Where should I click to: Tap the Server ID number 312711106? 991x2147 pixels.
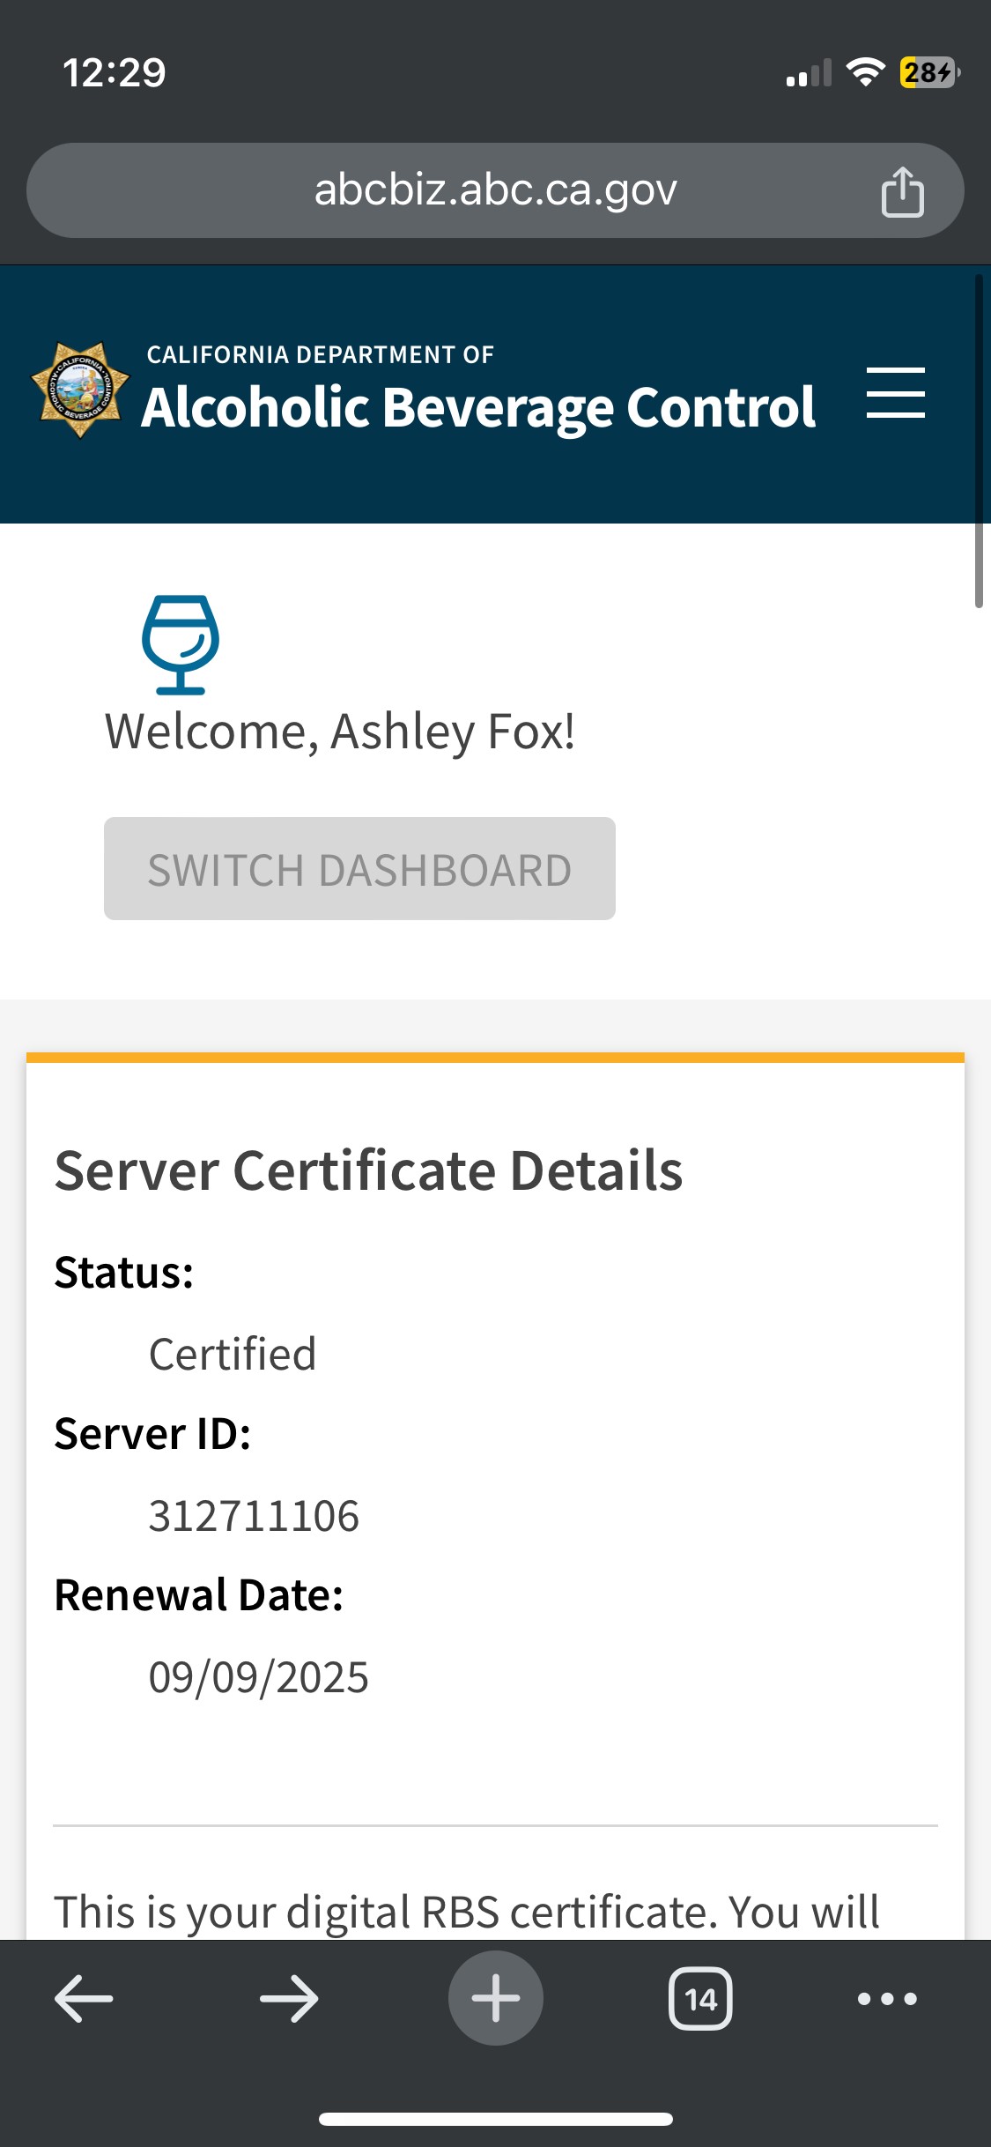254,1516
